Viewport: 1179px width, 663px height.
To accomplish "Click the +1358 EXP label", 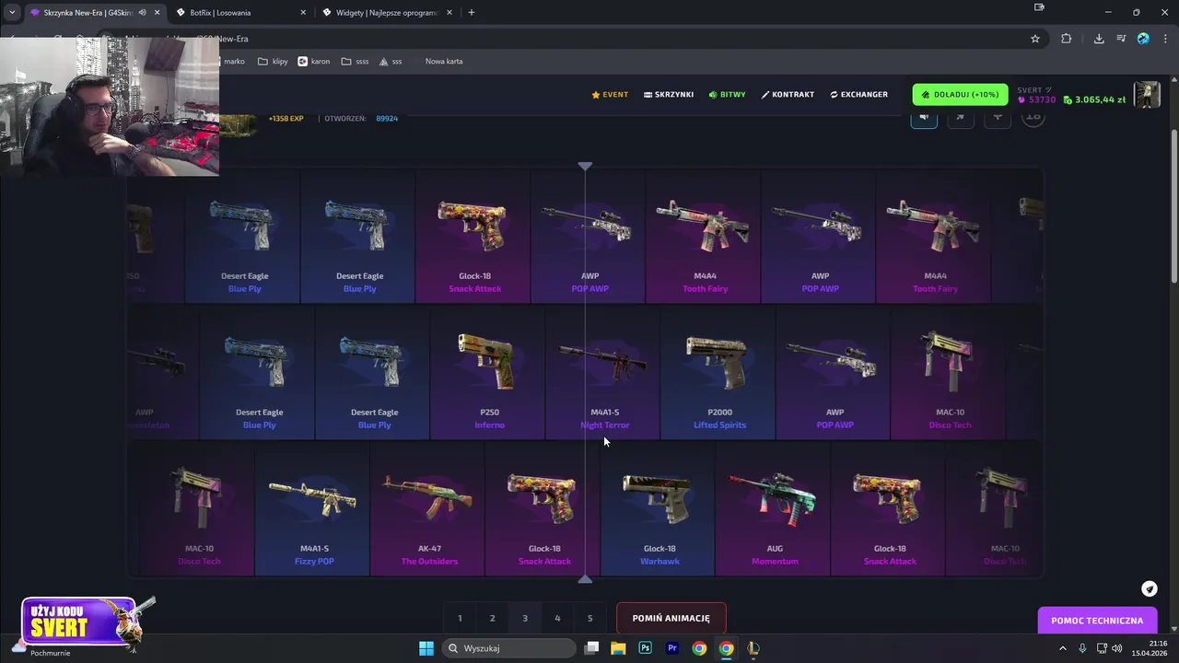I will 286,118.
